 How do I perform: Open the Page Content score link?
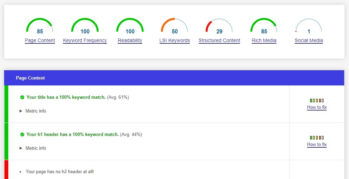[x=40, y=40]
